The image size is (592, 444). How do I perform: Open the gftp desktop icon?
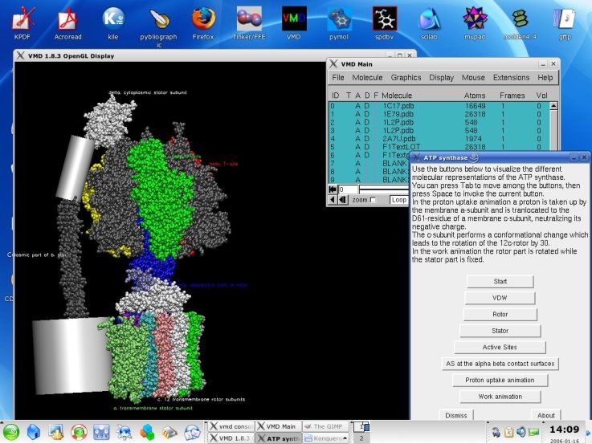tap(565, 23)
